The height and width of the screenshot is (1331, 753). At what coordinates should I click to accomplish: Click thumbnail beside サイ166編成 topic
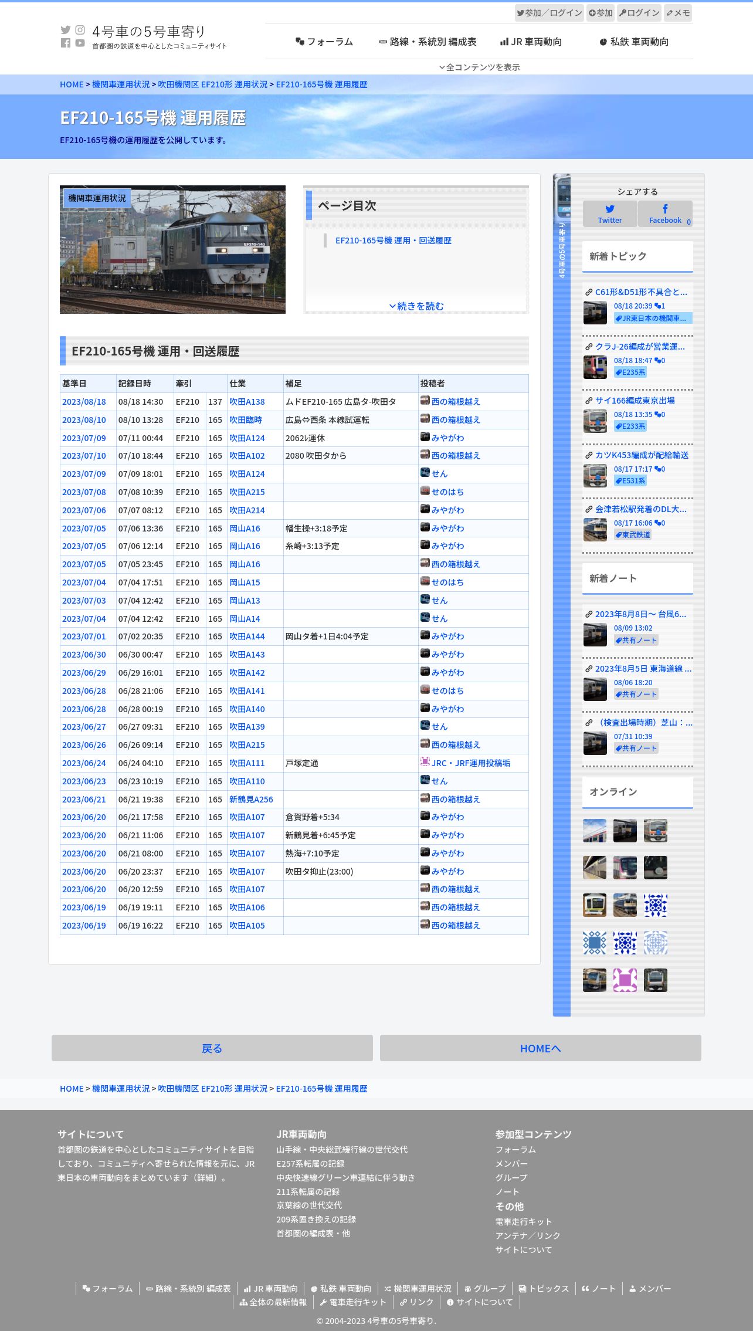click(595, 421)
